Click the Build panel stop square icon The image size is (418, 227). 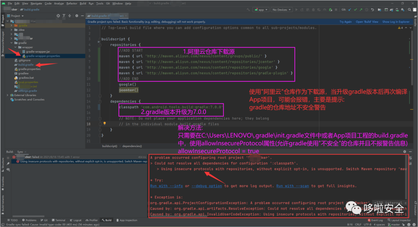[8, 157]
